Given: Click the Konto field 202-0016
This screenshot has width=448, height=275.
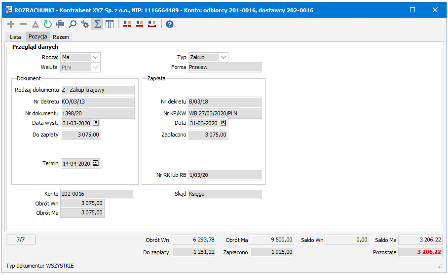Looking at the screenshot, I should (x=97, y=194).
